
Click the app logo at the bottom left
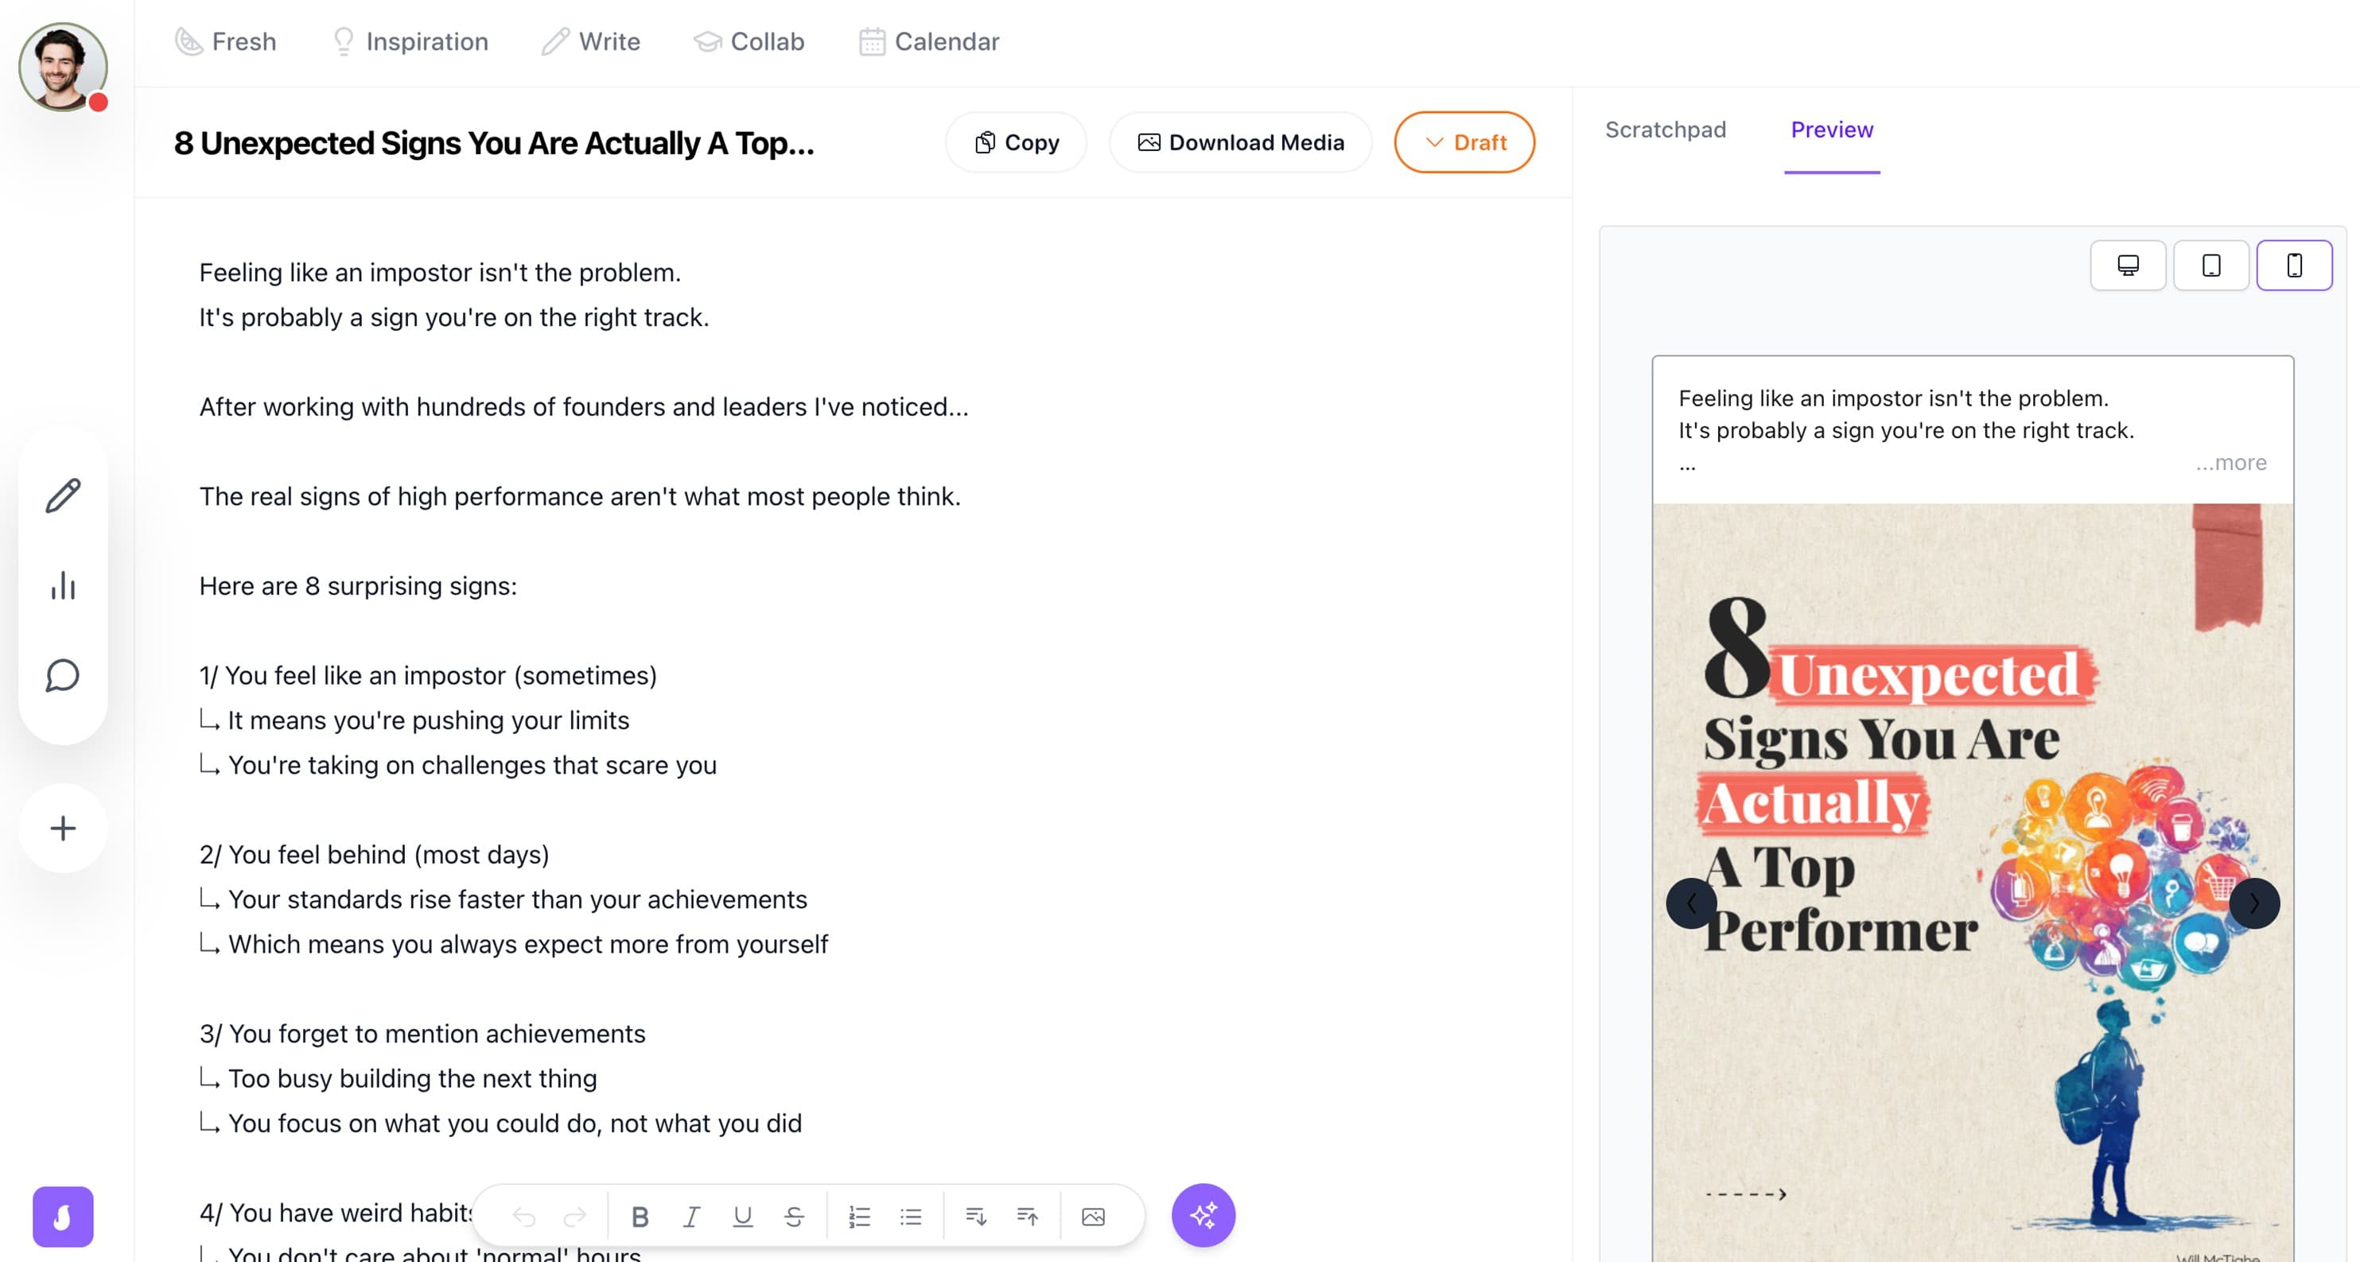[62, 1217]
